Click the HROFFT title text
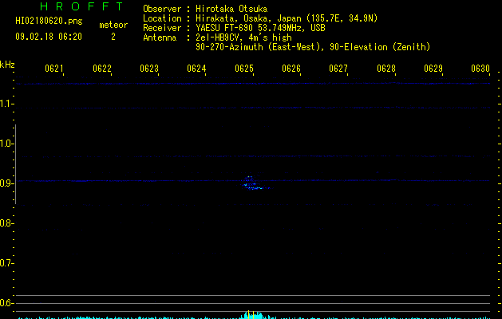This screenshot has height=319, width=502. [81, 6]
